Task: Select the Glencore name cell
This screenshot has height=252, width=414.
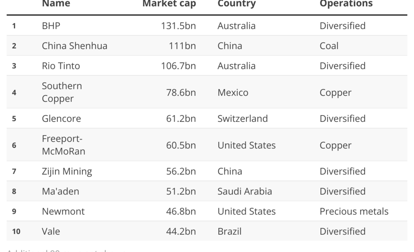Action: coord(61,118)
